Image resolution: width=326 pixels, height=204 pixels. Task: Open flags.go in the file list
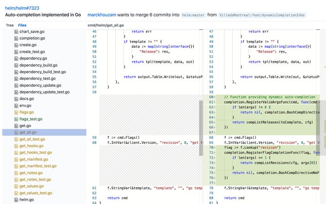[x=27, y=112]
